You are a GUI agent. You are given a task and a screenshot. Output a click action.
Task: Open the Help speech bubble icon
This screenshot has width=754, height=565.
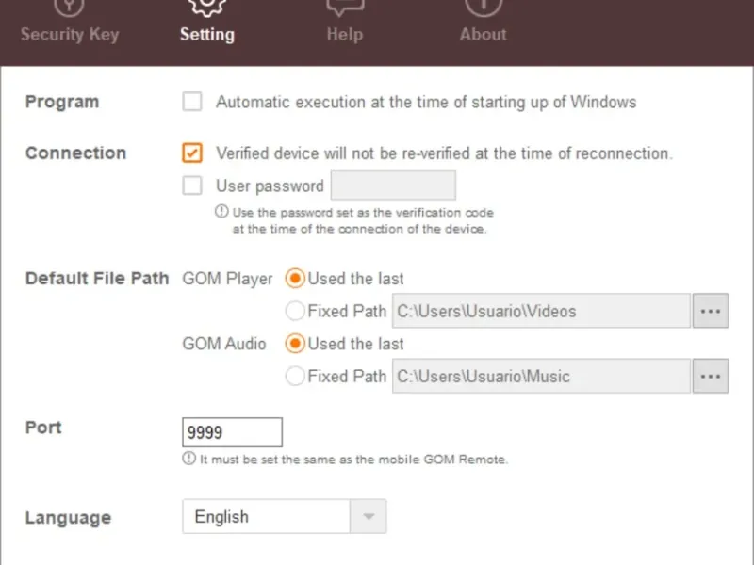coord(344,6)
